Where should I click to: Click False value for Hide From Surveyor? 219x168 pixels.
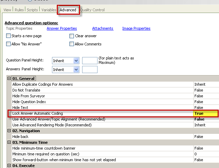(206, 96)
